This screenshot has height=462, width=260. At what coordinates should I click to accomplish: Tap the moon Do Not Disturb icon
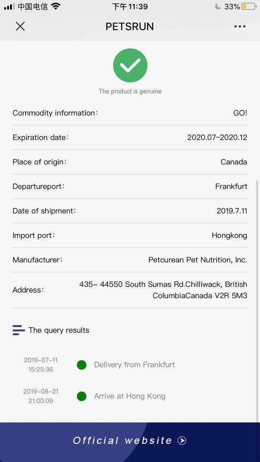click(x=218, y=6)
